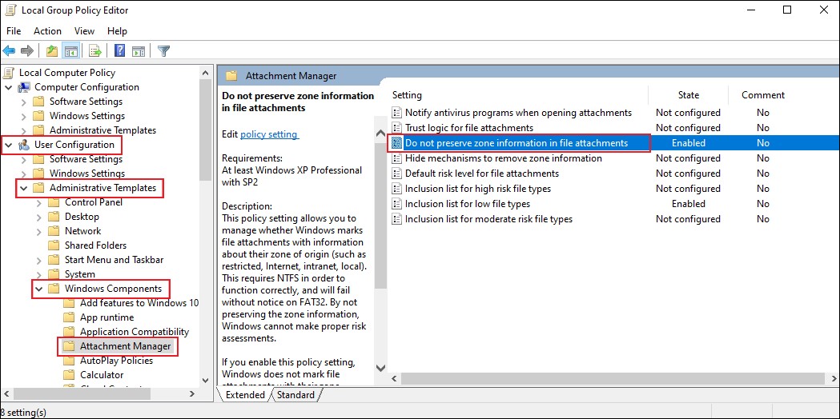Viewport: 840px width, 419px height.
Task: Open the Action menu
Action: pos(48,31)
